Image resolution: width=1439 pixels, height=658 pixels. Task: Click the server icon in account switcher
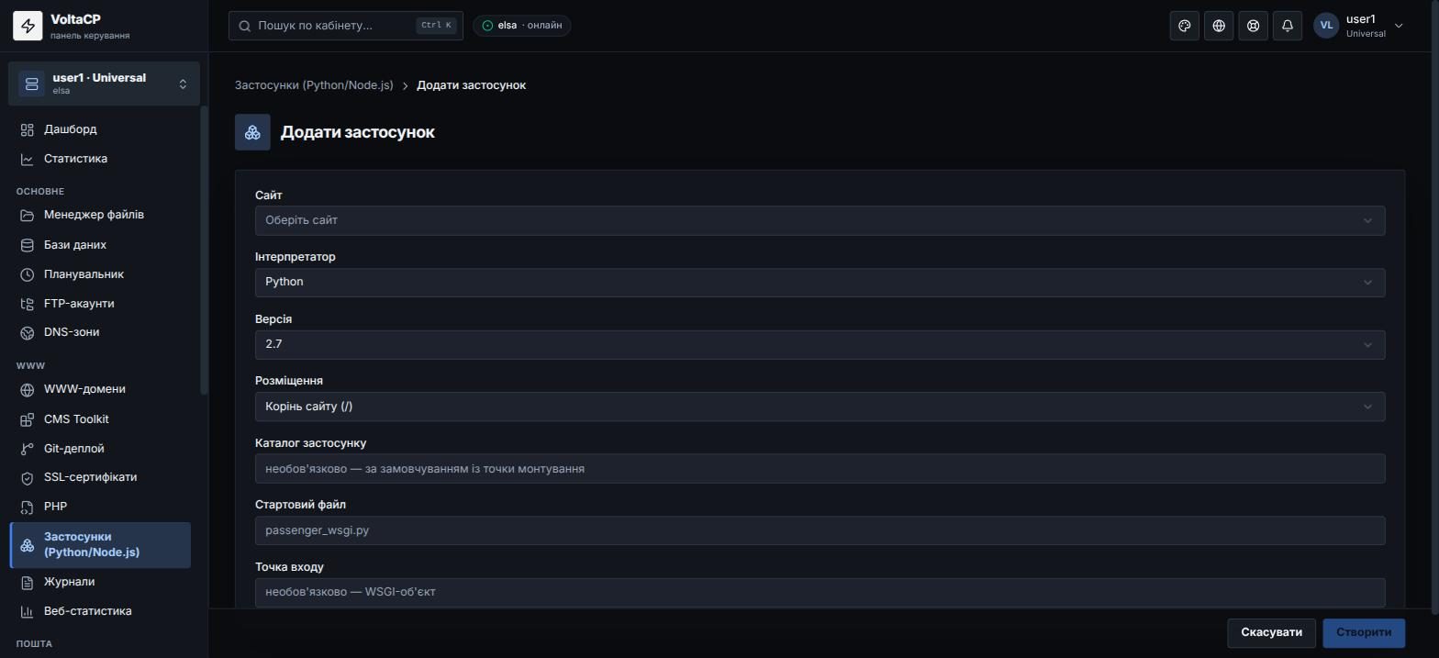(31, 84)
